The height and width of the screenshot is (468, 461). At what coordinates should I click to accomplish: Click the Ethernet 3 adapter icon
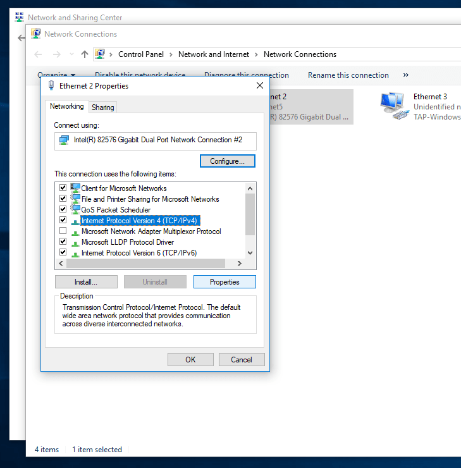point(393,106)
